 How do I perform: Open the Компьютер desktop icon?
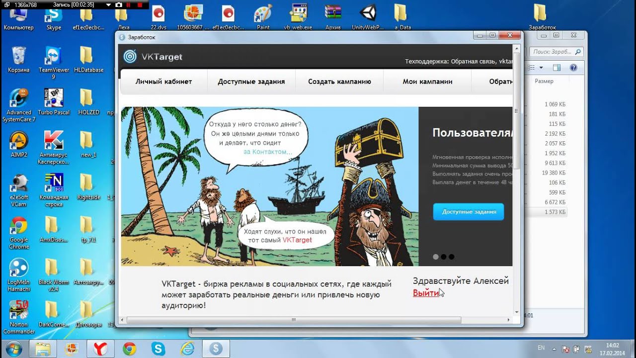pyautogui.click(x=18, y=18)
